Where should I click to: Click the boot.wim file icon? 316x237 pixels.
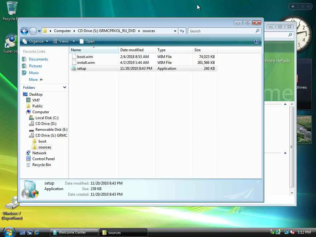point(74,57)
